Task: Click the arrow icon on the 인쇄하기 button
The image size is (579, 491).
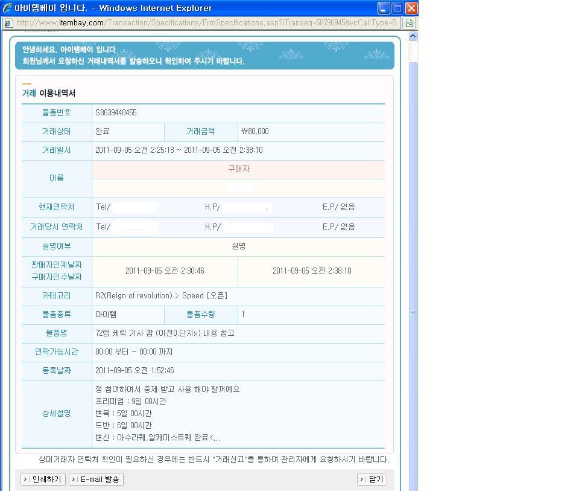Action: 26,479
